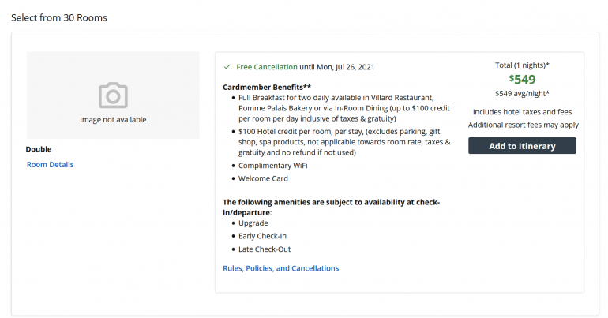Click the camera placeholder icon
608x318 pixels.
(x=113, y=95)
